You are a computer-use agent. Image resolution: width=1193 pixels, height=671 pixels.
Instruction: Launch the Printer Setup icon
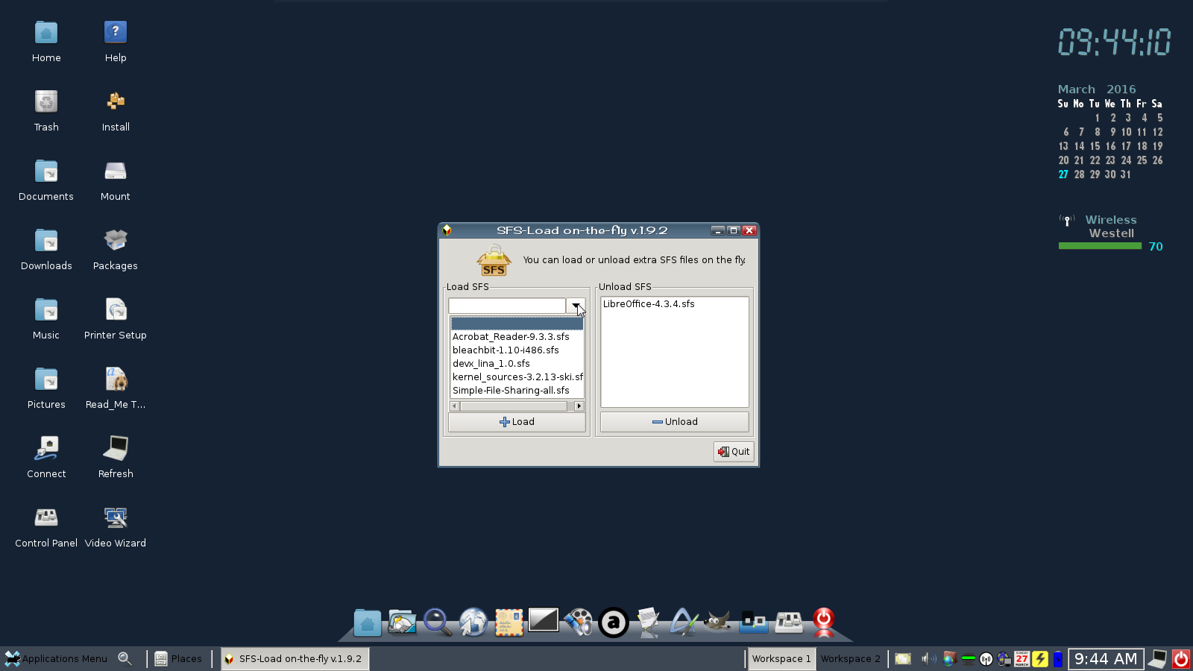tap(116, 319)
